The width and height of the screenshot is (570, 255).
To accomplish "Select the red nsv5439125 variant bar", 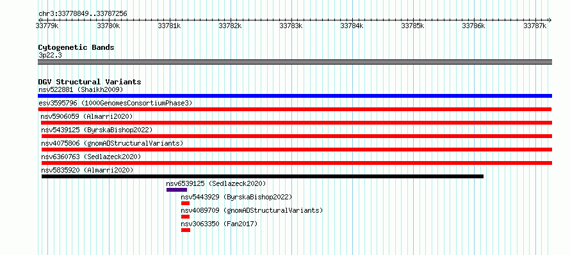I will coord(297,136).
